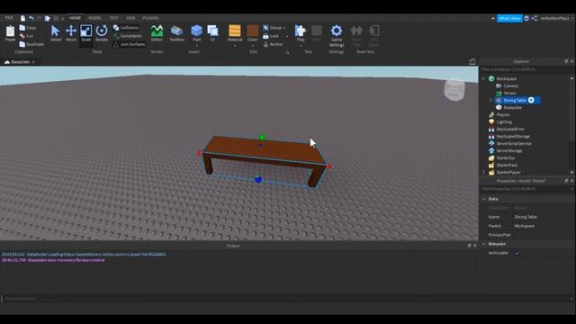Collapse the Workspace tree node

tap(484, 78)
